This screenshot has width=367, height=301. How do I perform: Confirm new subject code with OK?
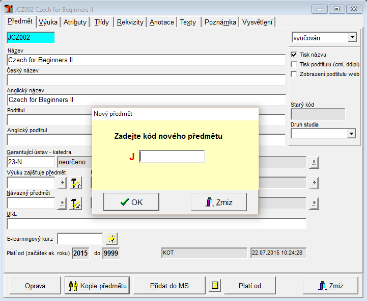coord(131,202)
